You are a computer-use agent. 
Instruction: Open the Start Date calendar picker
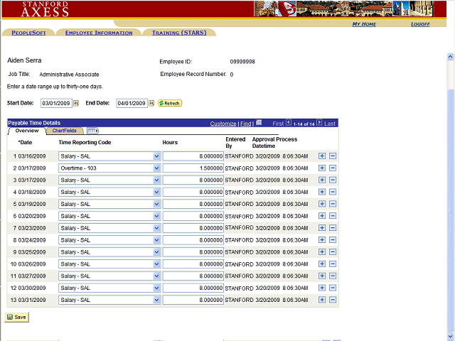[x=76, y=103]
